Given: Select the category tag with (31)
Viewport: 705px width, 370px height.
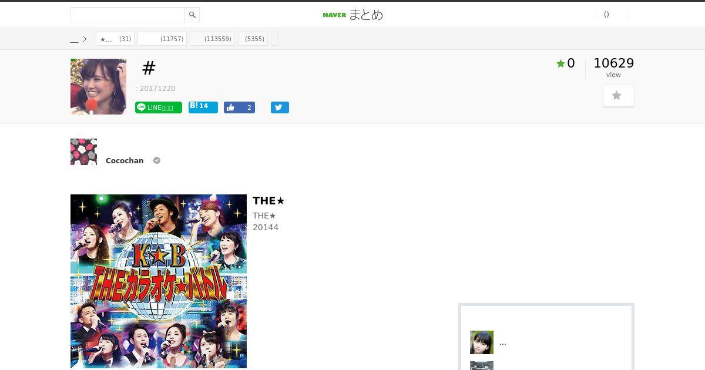Looking at the screenshot, I should (x=115, y=39).
